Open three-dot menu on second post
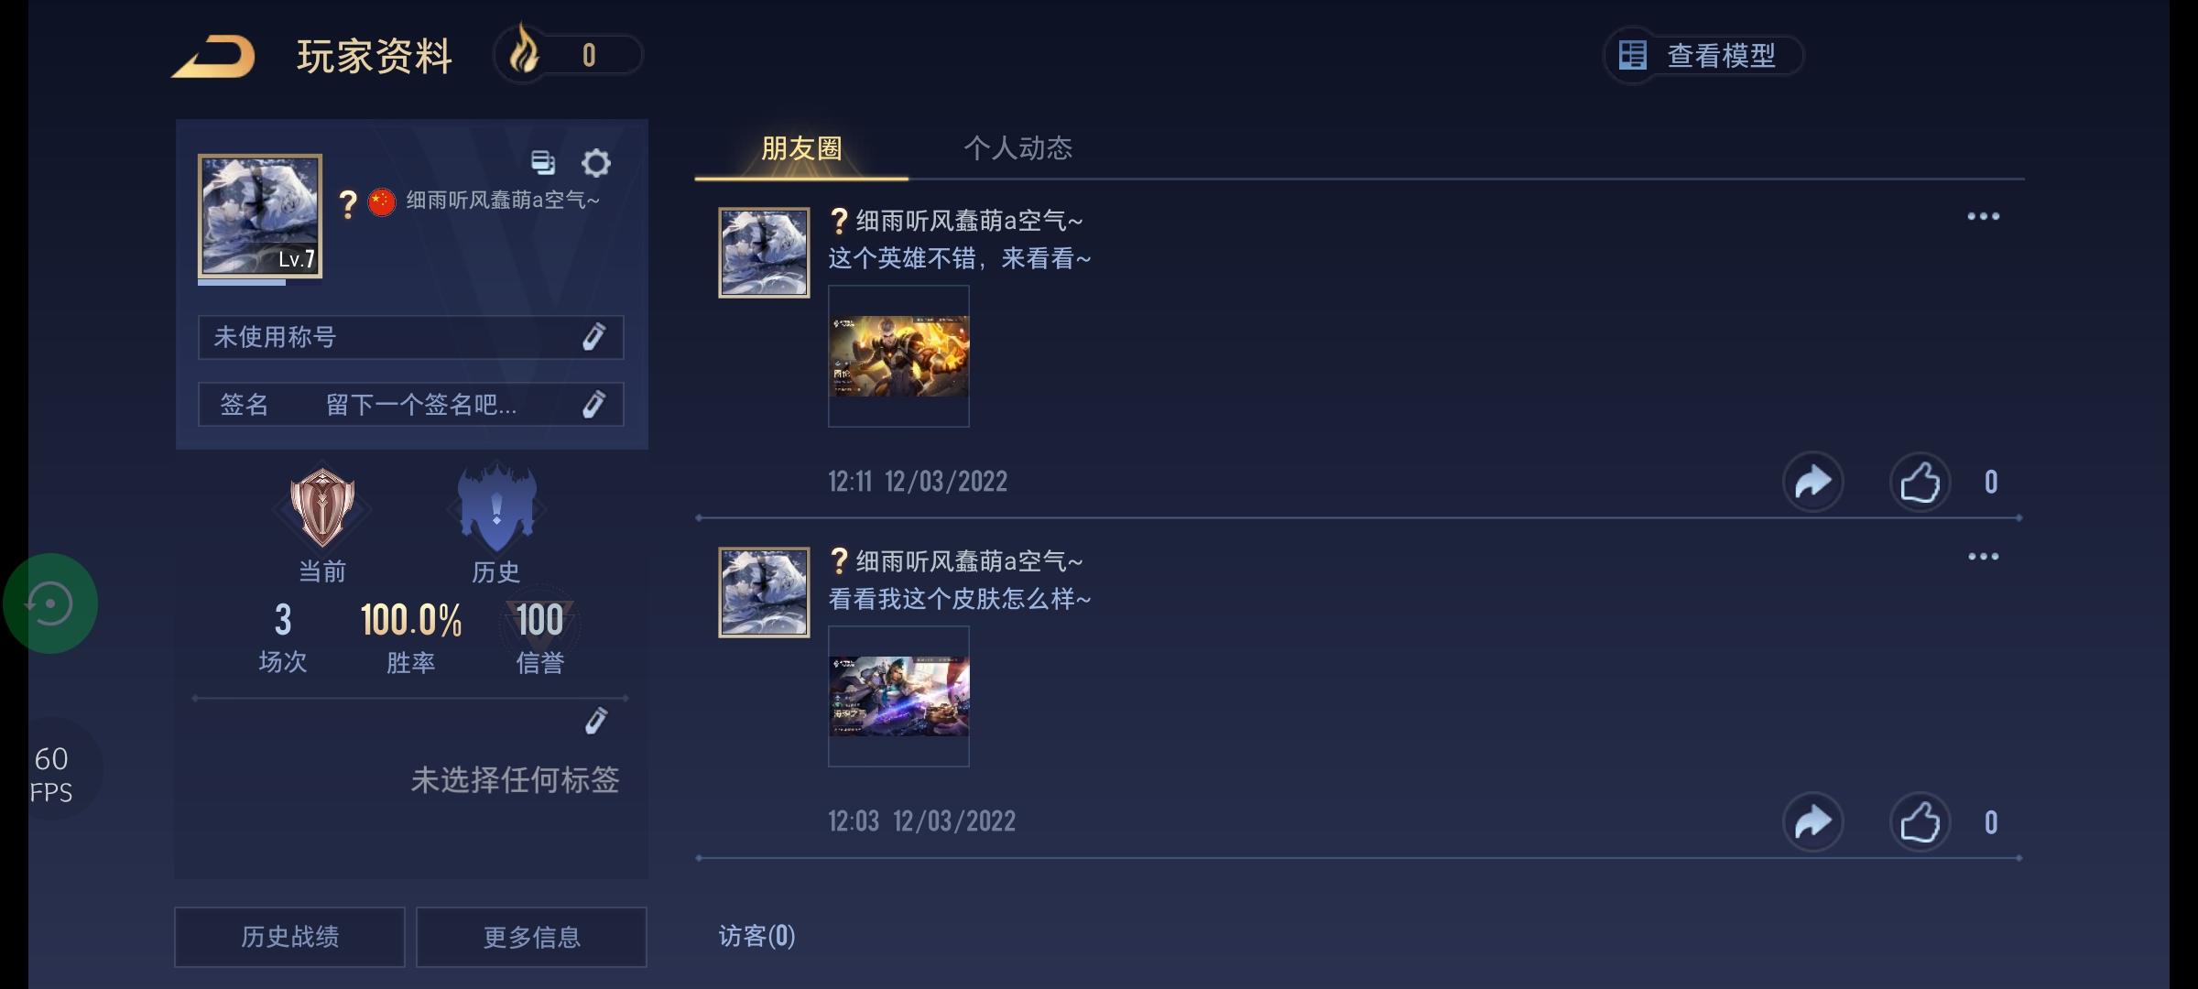Viewport: 2198px width, 989px height. (1983, 557)
